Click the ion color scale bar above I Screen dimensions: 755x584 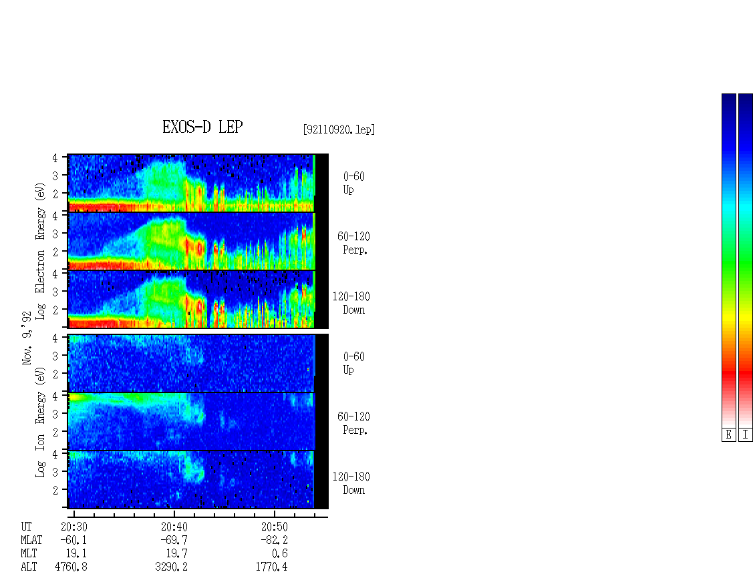[746, 260]
